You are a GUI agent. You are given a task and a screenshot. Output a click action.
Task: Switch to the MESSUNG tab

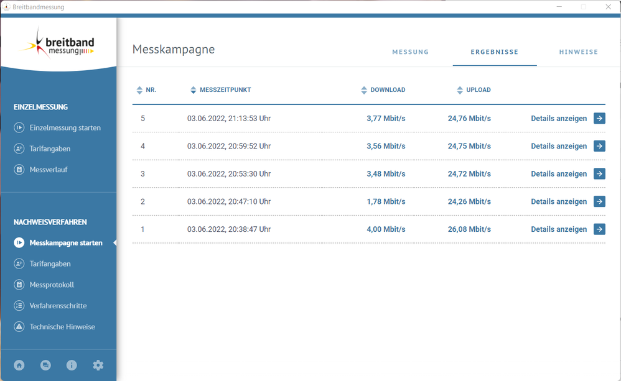click(410, 52)
